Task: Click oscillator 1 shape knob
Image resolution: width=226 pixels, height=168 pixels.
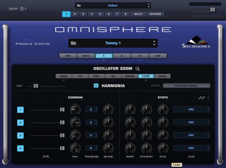Action: coord(130,110)
